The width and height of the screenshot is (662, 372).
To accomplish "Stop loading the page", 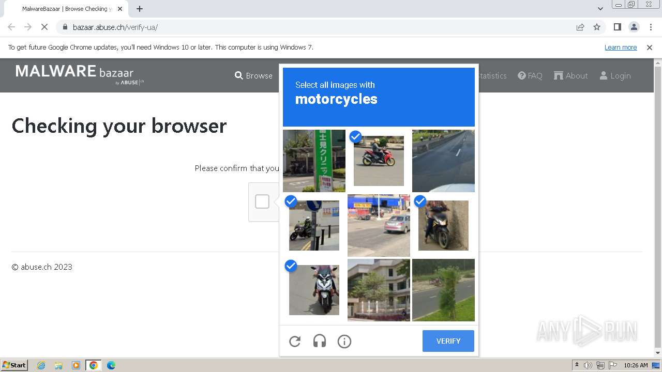I will click(44, 27).
